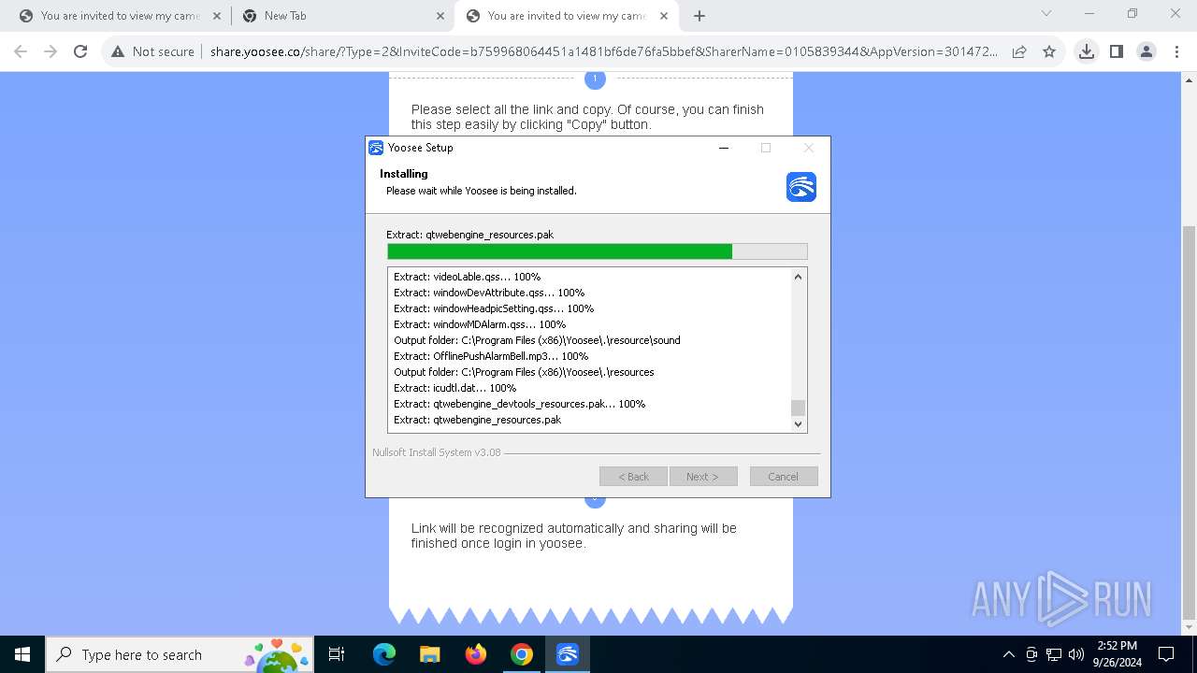This screenshot has height=673, width=1197.
Task: Select 'Extract: windowMDAlarm.qss... 100%' line
Action: point(480,324)
